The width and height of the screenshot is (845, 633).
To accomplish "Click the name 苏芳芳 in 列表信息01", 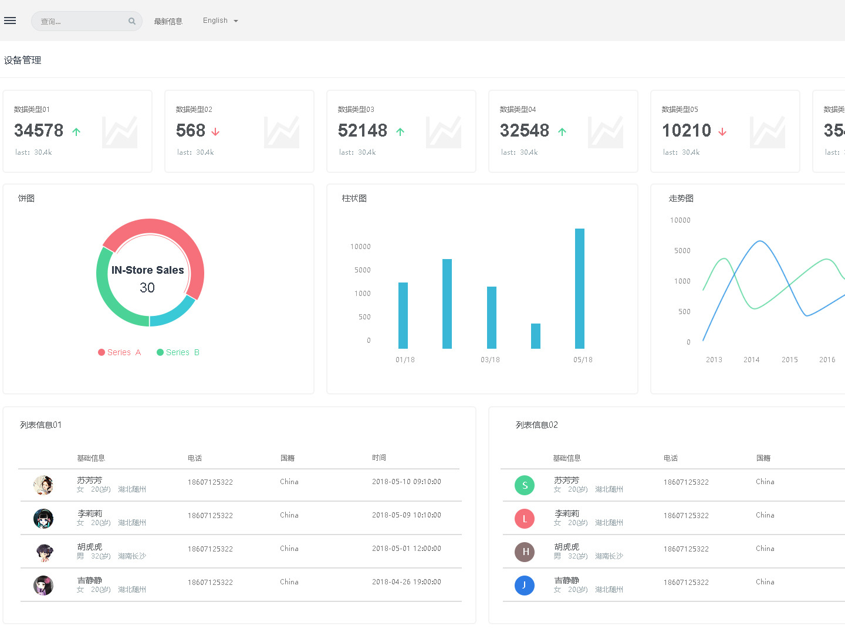I will 90,480.
